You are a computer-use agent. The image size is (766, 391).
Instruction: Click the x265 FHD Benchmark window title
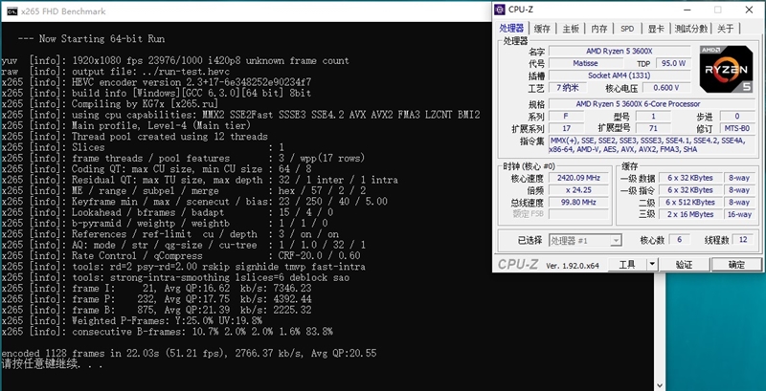tap(63, 11)
